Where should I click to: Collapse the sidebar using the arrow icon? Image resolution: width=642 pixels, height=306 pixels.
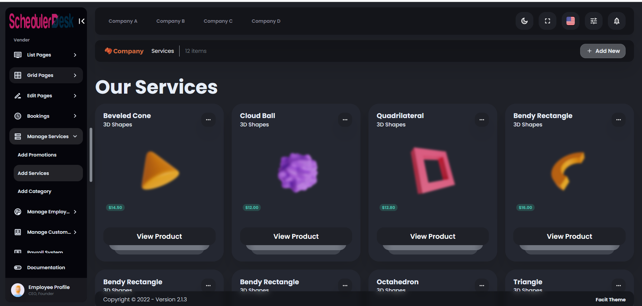pos(82,21)
